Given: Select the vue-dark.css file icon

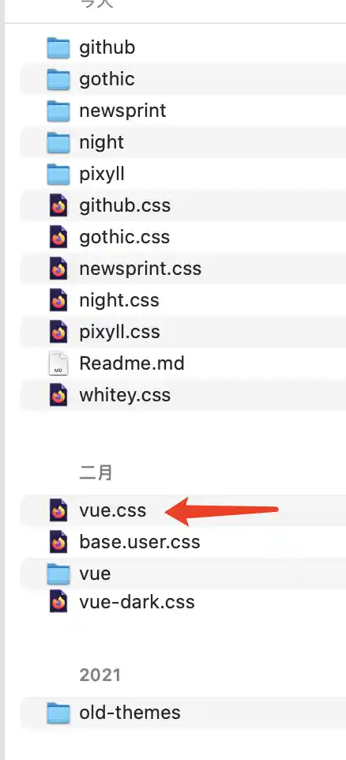Looking at the screenshot, I should [58, 602].
